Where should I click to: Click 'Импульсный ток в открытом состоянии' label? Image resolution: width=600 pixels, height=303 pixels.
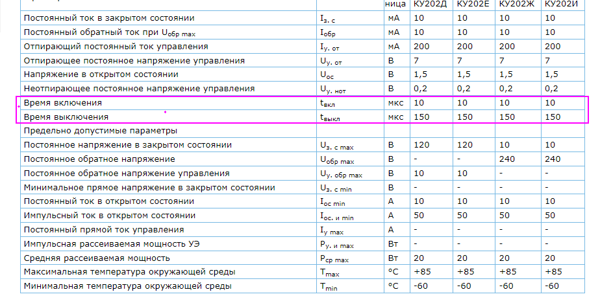coord(110,216)
